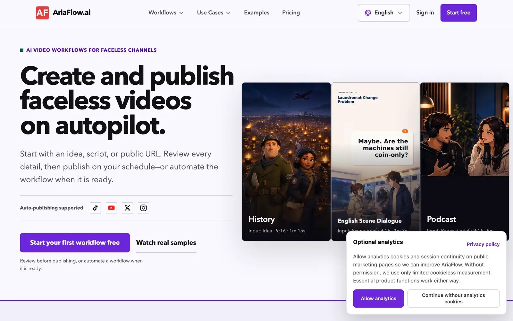This screenshot has height=321, width=513.
Task: Choose Continue without analytics cookies
Action: (453, 299)
